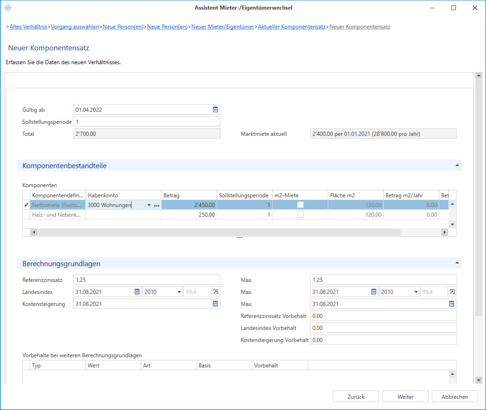Open calendar picker for Gültig ab date
Screen dimensions: 486x410
coord(215,110)
